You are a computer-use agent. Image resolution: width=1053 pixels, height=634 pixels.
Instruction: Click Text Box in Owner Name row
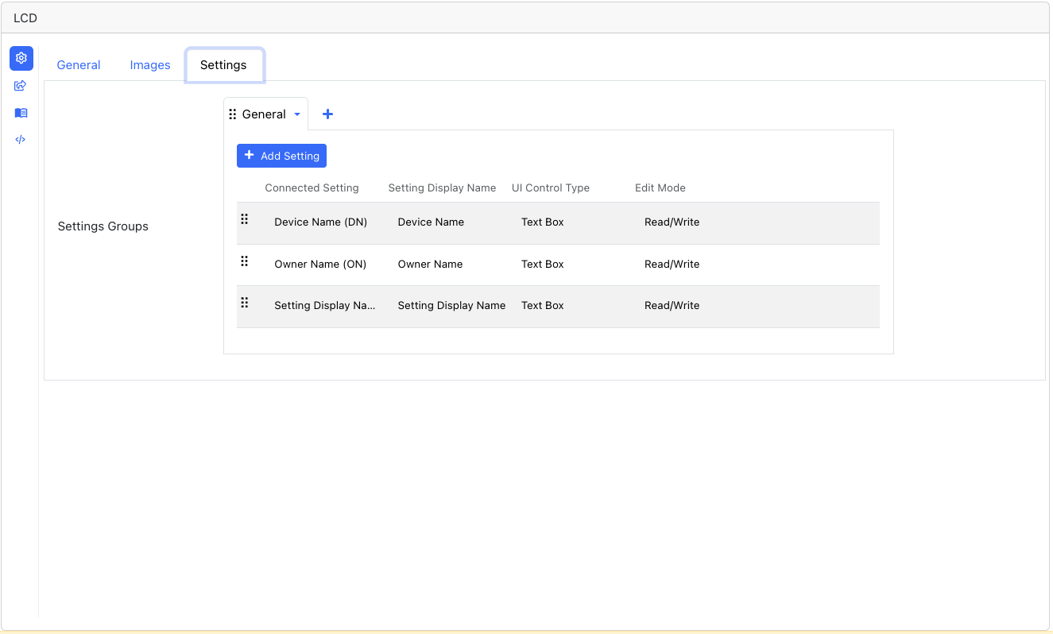pos(543,265)
